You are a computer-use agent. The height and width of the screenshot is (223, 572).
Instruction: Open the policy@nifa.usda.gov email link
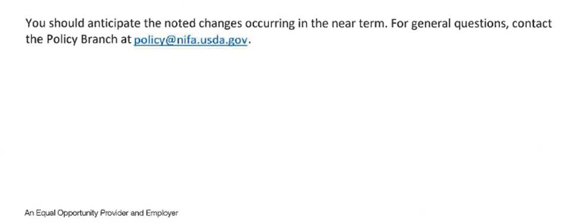[x=191, y=40]
